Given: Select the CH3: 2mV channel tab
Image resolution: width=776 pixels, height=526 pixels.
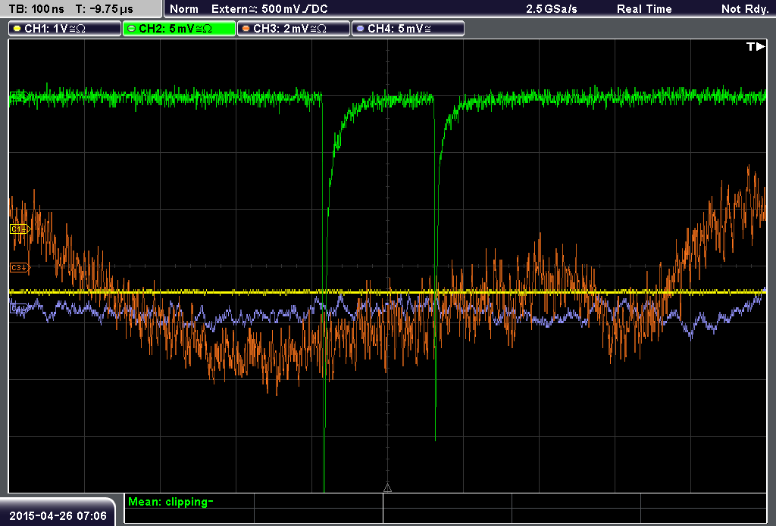Looking at the screenshot, I should click(293, 29).
